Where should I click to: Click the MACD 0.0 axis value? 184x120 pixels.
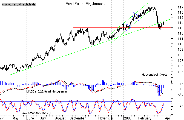(181, 89)
